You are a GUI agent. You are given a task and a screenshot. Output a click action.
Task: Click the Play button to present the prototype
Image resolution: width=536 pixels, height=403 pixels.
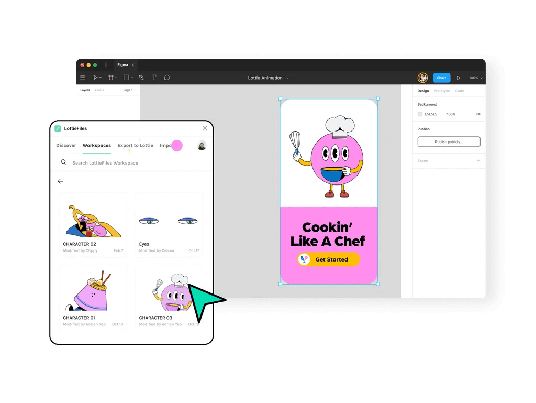459,77
